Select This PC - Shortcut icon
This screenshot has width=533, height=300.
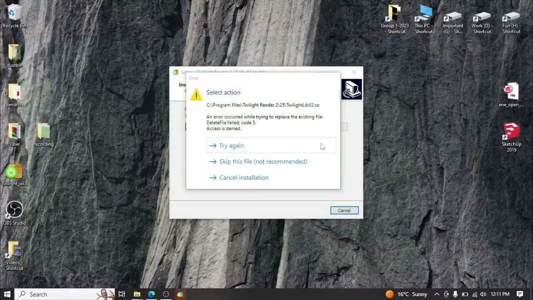click(x=423, y=19)
